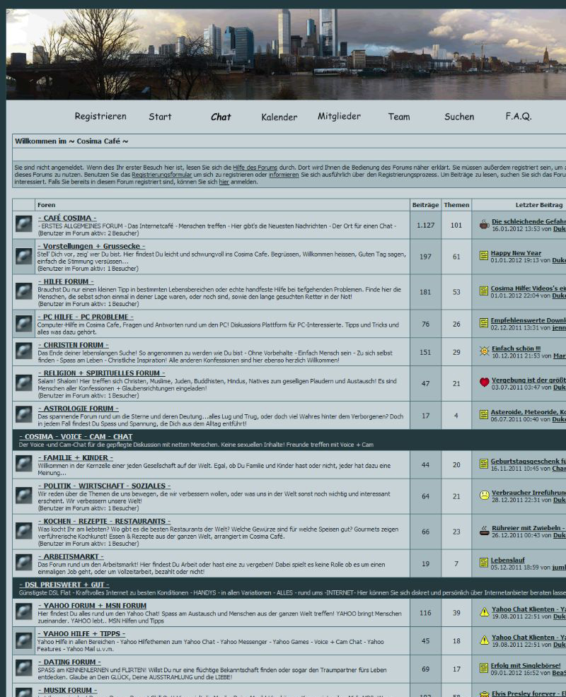The image size is (566, 697).
Task: Click the status icon beside Vorstellungen + Grussecke
Action: point(23,256)
